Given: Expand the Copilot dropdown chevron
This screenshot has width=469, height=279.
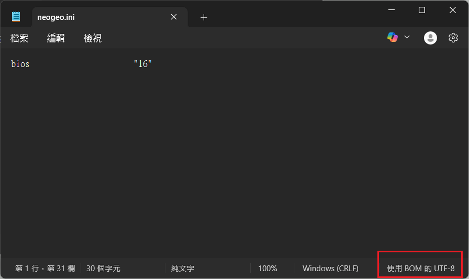Looking at the screenshot, I should (x=407, y=37).
